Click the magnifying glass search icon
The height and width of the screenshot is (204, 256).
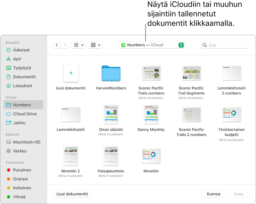(x=205, y=45)
